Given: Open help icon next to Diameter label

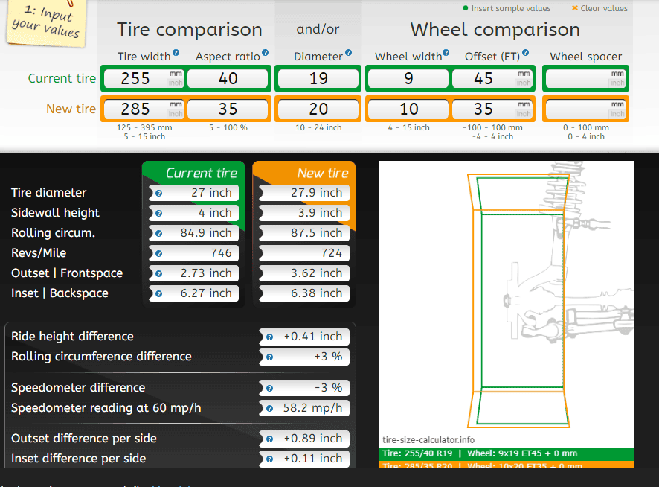Looking at the screenshot, I should click(x=348, y=53).
